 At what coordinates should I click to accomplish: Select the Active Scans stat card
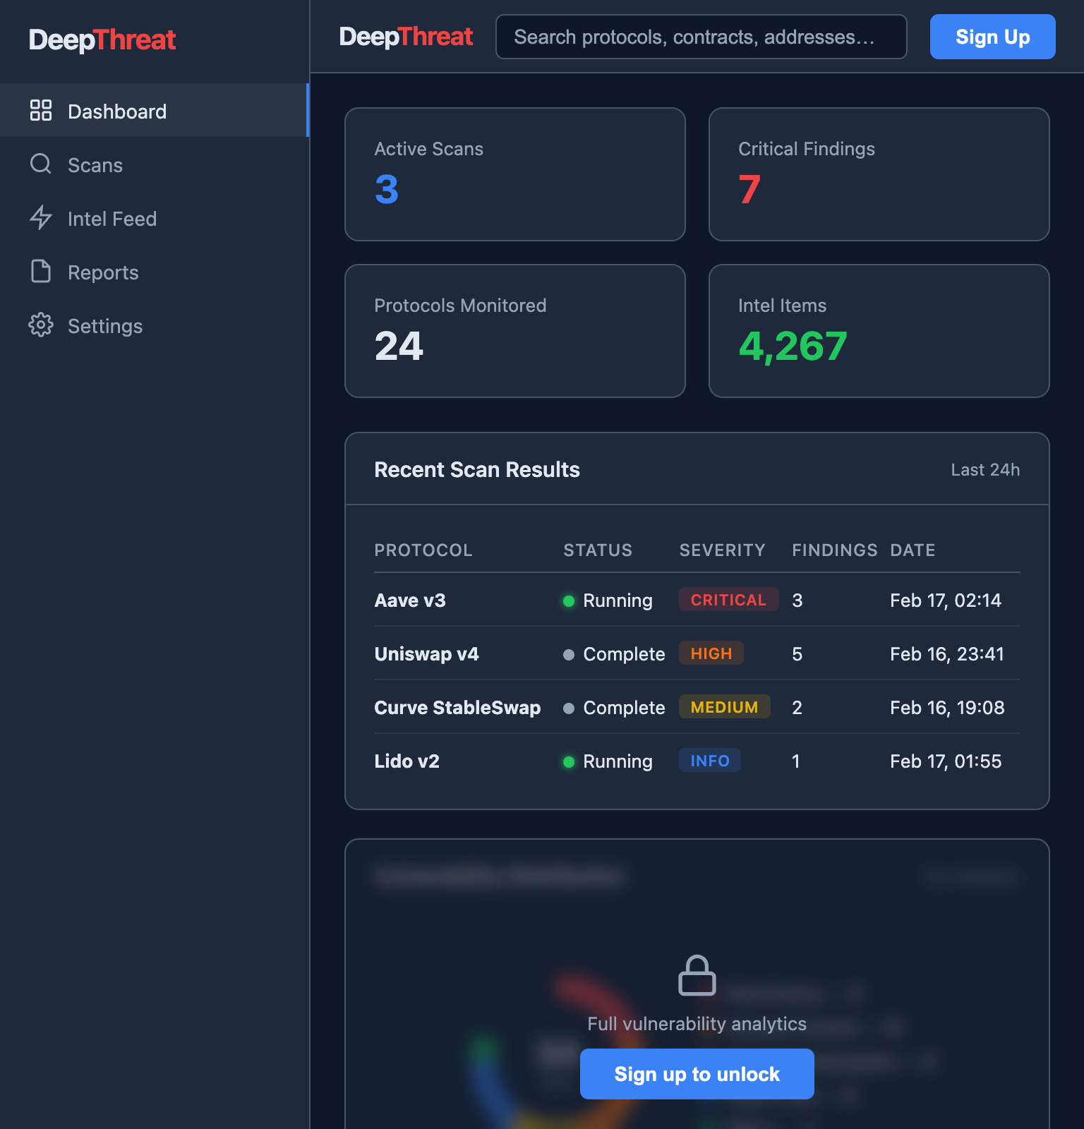point(514,174)
